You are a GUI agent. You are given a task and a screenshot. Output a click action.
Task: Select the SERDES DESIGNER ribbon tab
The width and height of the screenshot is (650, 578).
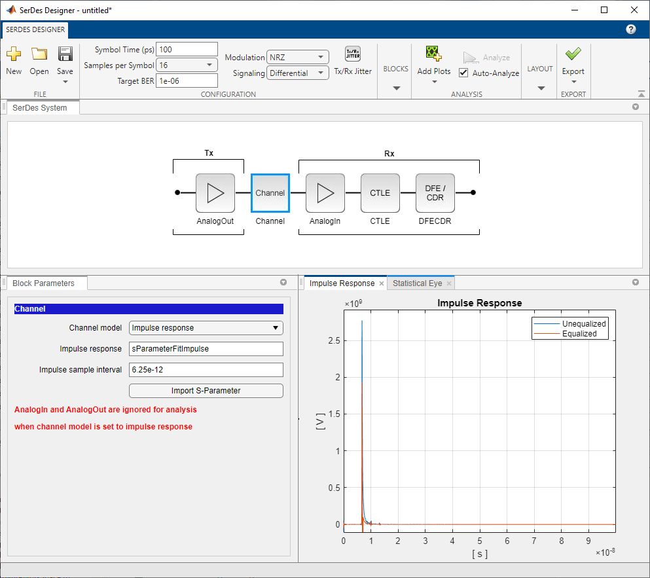(x=35, y=30)
